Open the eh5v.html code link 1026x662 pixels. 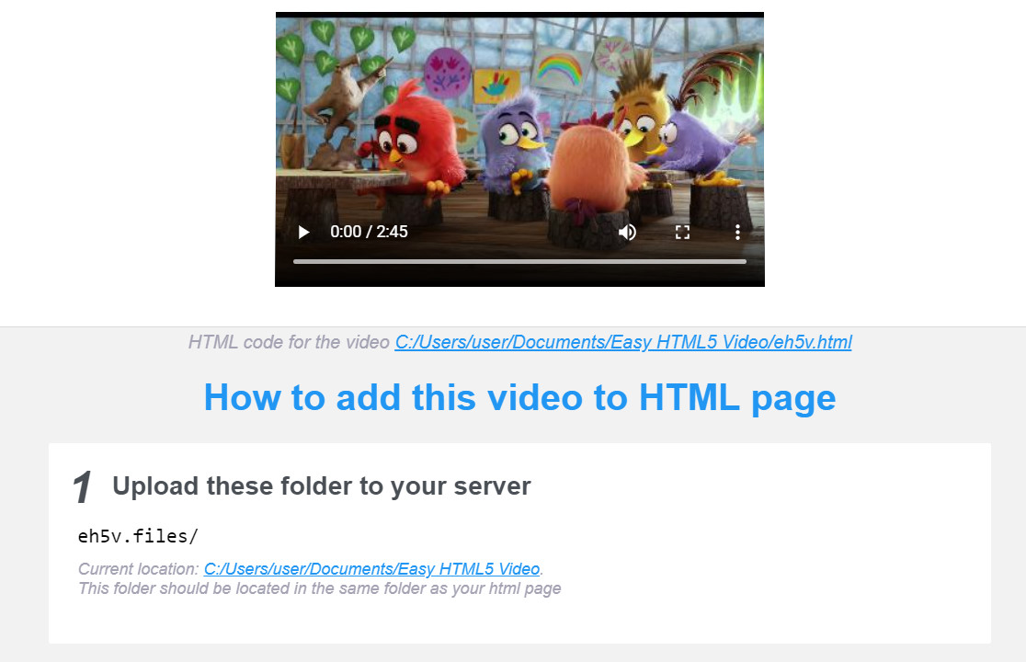click(x=622, y=342)
